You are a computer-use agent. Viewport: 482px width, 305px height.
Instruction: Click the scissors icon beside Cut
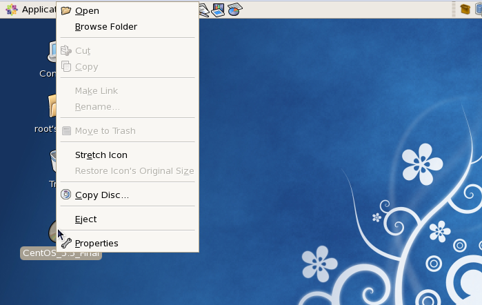point(66,50)
